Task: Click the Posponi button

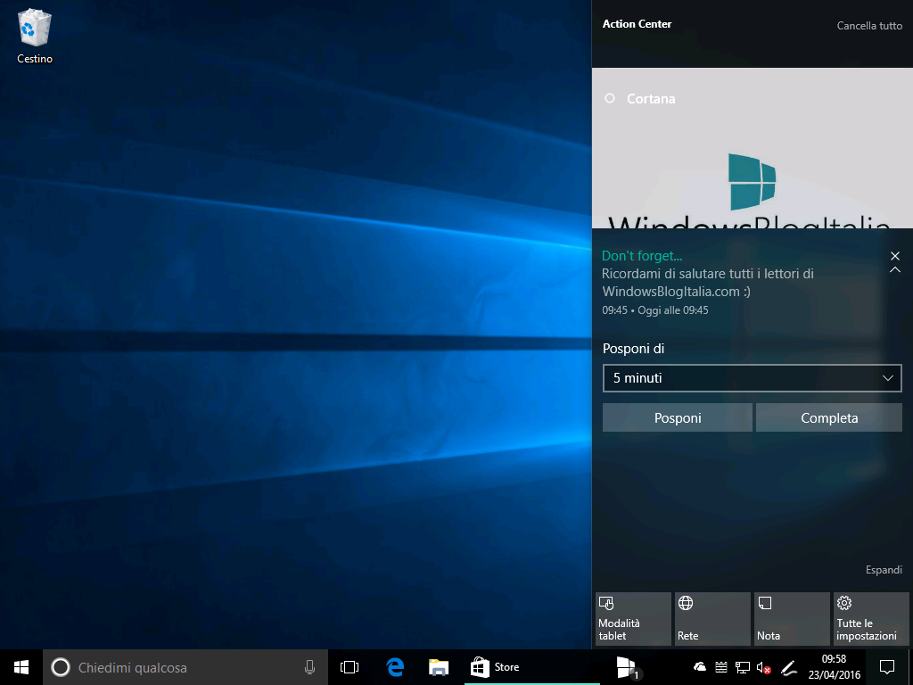Action: (678, 417)
